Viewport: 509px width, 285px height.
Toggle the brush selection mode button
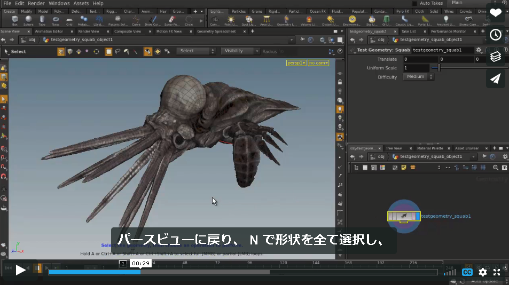click(126, 52)
